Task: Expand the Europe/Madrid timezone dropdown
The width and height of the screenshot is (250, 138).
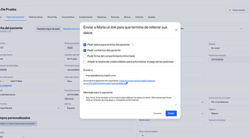Action: pyautogui.click(x=30, y=108)
